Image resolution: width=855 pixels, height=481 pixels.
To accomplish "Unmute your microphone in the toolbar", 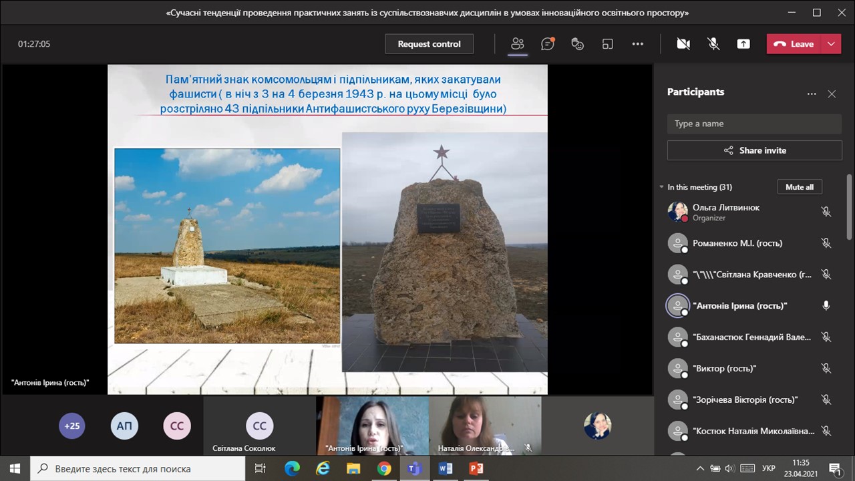I will click(x=713, y=44).
